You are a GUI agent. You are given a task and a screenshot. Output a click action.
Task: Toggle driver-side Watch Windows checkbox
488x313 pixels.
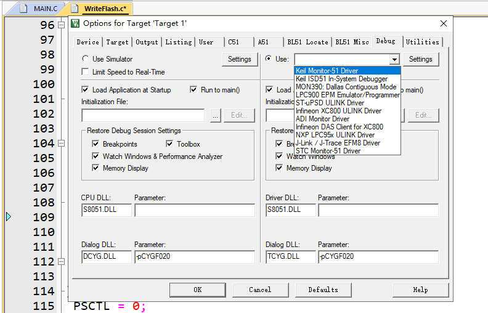pos(279,156)
